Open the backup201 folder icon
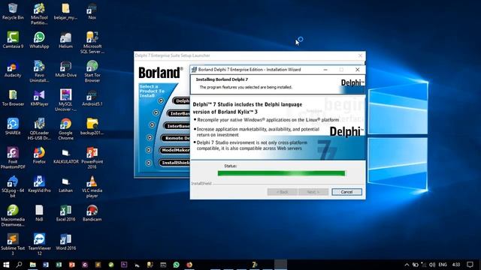Viewport: 481px width, 270px height. tap(92, 127)
